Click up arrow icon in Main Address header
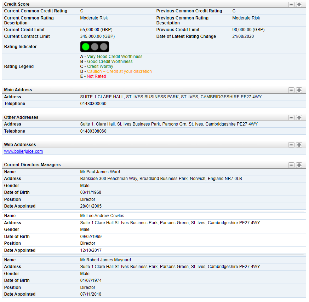309x302 pixels. tap(299, 90)
